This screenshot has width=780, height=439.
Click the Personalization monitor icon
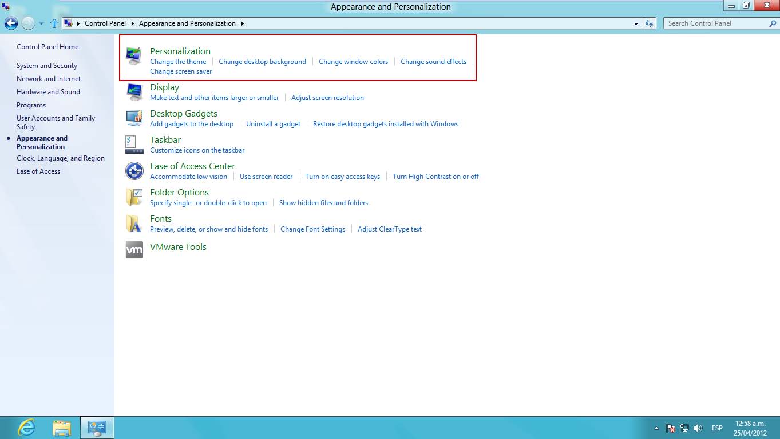(134, 56)
